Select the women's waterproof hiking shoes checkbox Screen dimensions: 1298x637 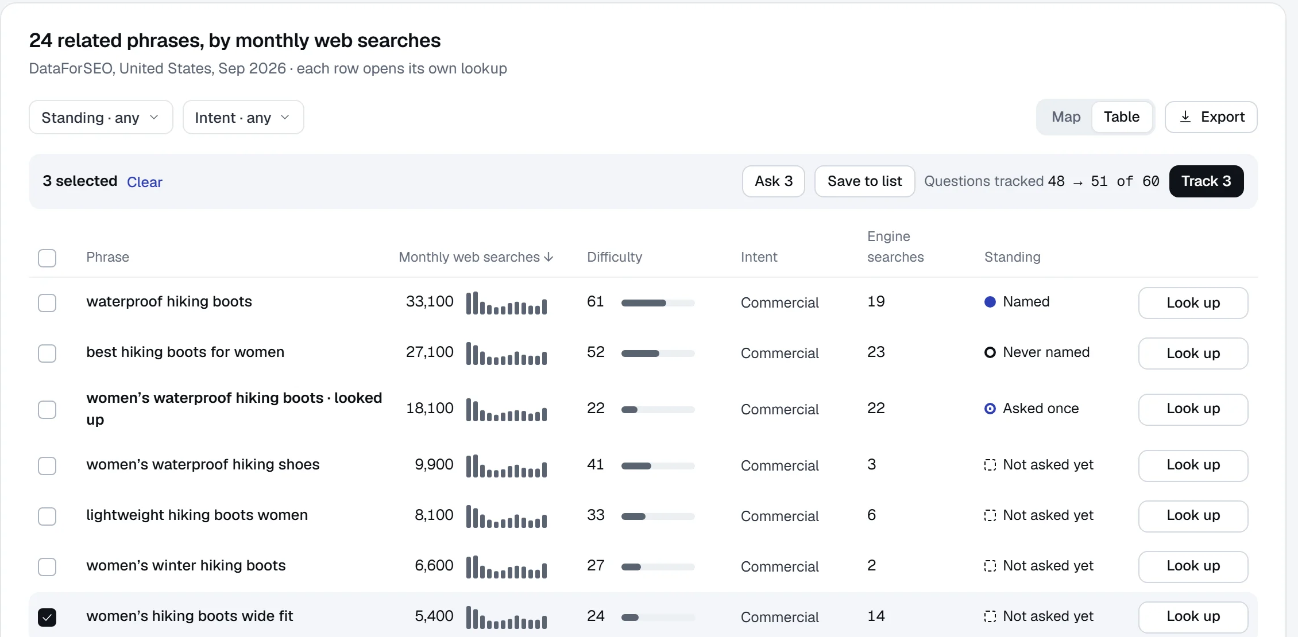pos(47,466)
